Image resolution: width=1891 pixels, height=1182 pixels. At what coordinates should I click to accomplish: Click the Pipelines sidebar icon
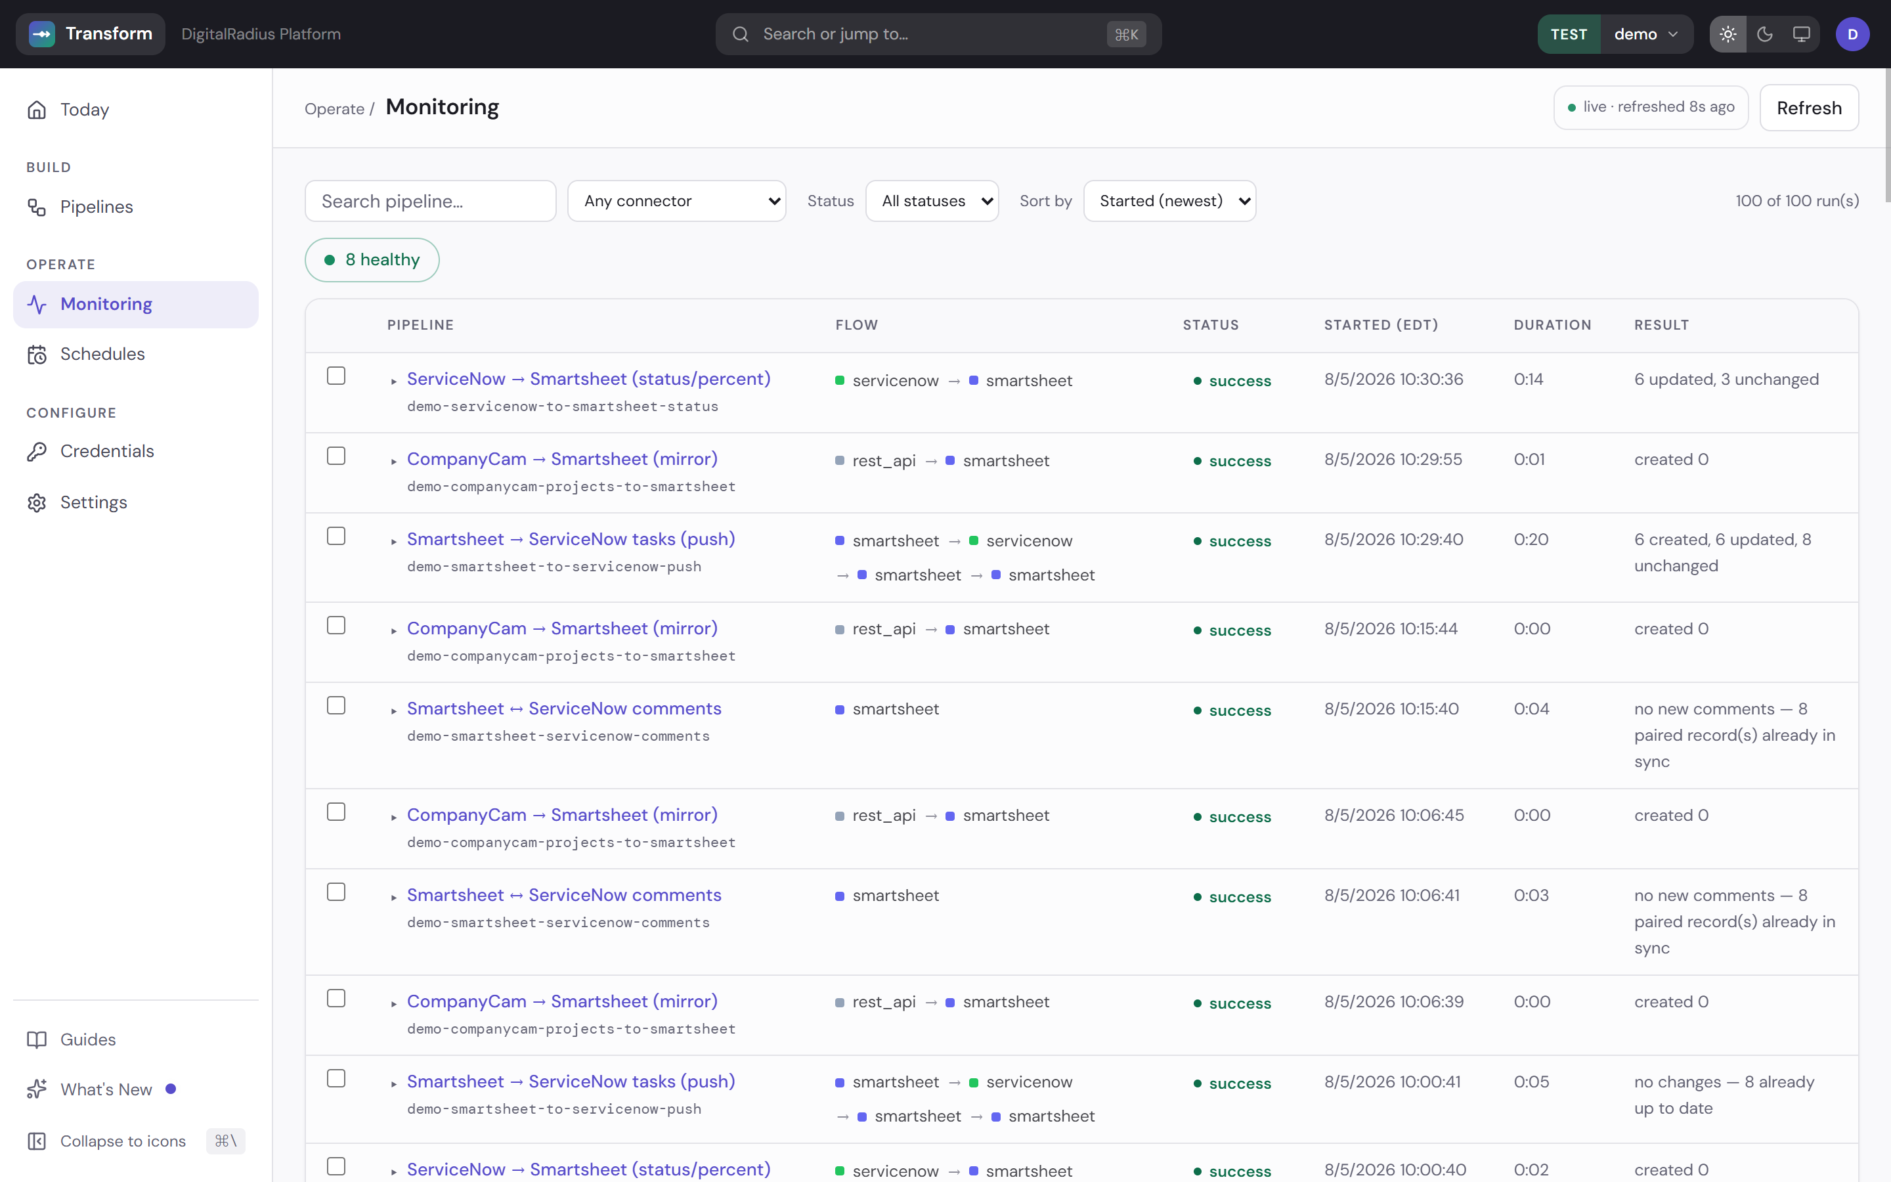point(37,206)
